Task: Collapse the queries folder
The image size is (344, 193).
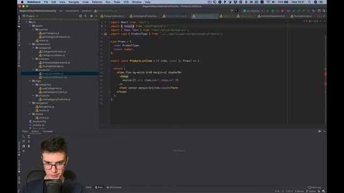Action: tap(33, 29)
